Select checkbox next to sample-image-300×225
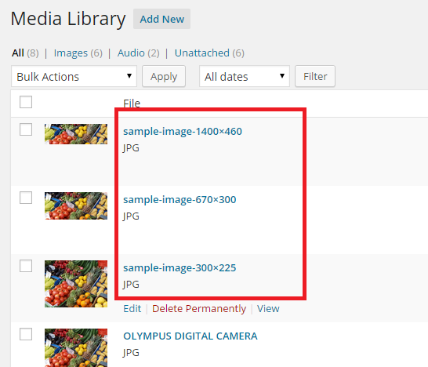 pos(26,266)
